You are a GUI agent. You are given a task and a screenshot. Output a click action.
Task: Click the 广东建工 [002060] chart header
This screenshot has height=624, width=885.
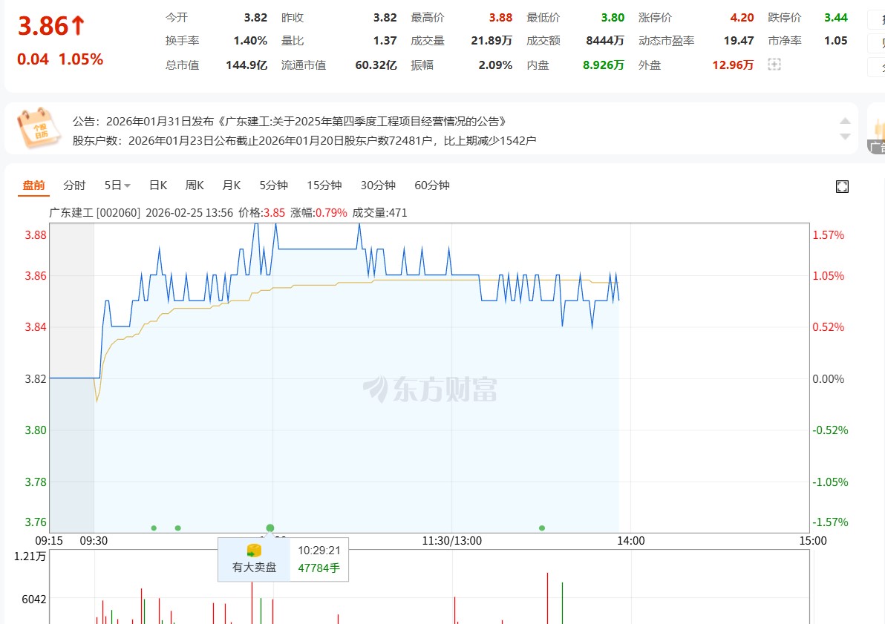(94, 213)
